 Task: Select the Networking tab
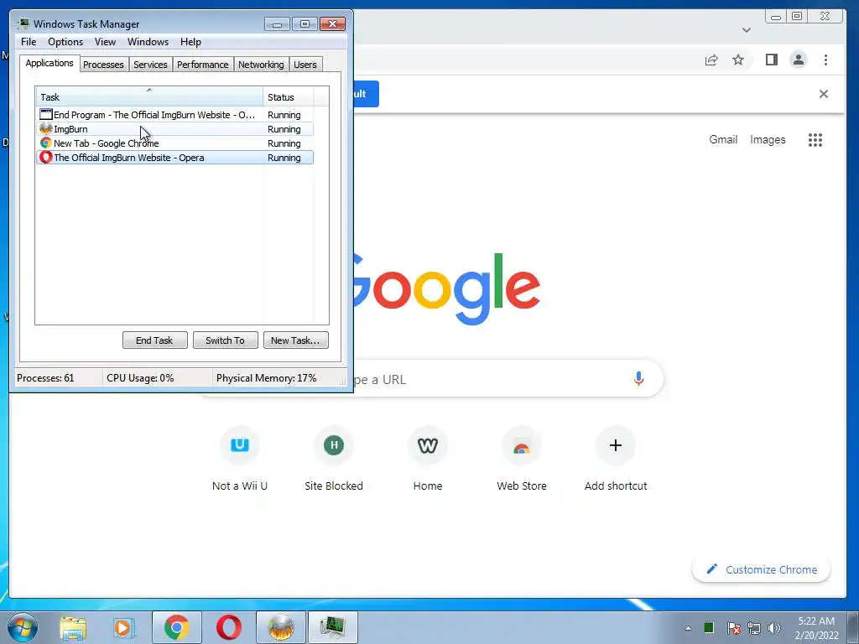pos(261,65)
